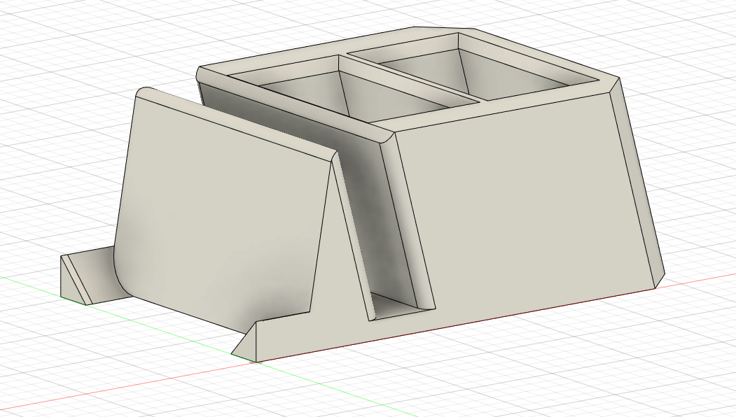The width and height of the screenshot is (736, 417).
Task: Select the chamfered right edge face of box
Action: pos(639,183)
